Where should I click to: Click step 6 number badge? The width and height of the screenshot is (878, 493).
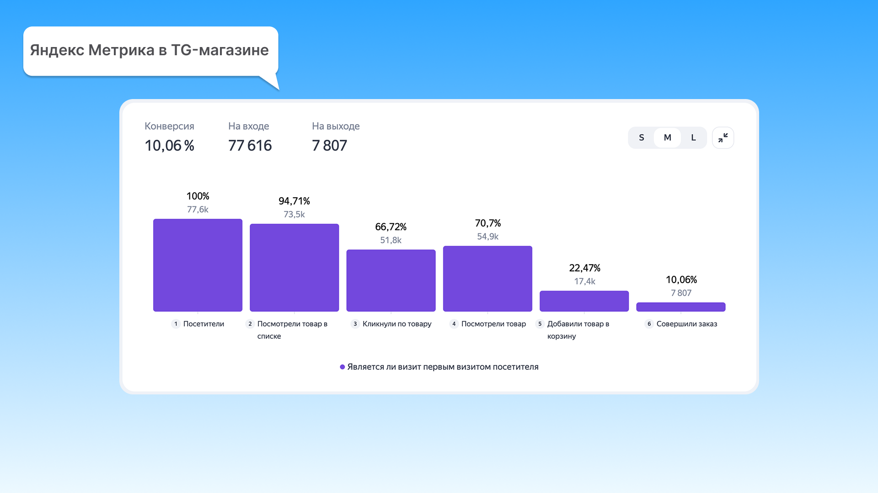(649, 324)
